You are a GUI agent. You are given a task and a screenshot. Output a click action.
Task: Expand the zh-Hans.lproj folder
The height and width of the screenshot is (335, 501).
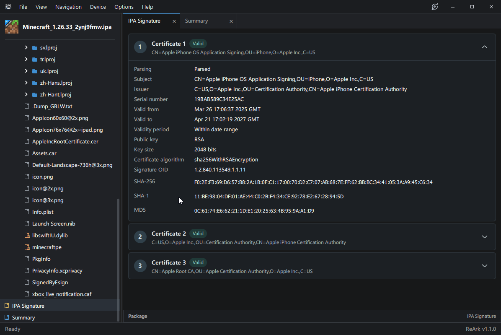(x=26, y=83)
